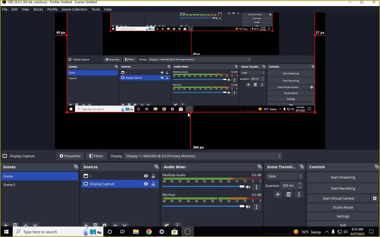Open Windows Start menu
Screen dimensions: 380x237
tap(6, 232)
